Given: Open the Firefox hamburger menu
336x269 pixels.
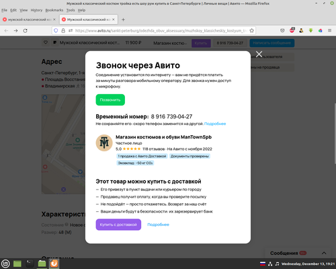Looking at the screenshot, I should click(330, 30).
